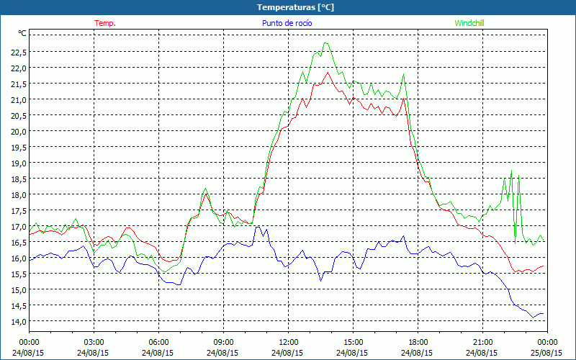576x360 pixels.
Task: Click the 03:00 time axis label
Action: tap(94, 343)
